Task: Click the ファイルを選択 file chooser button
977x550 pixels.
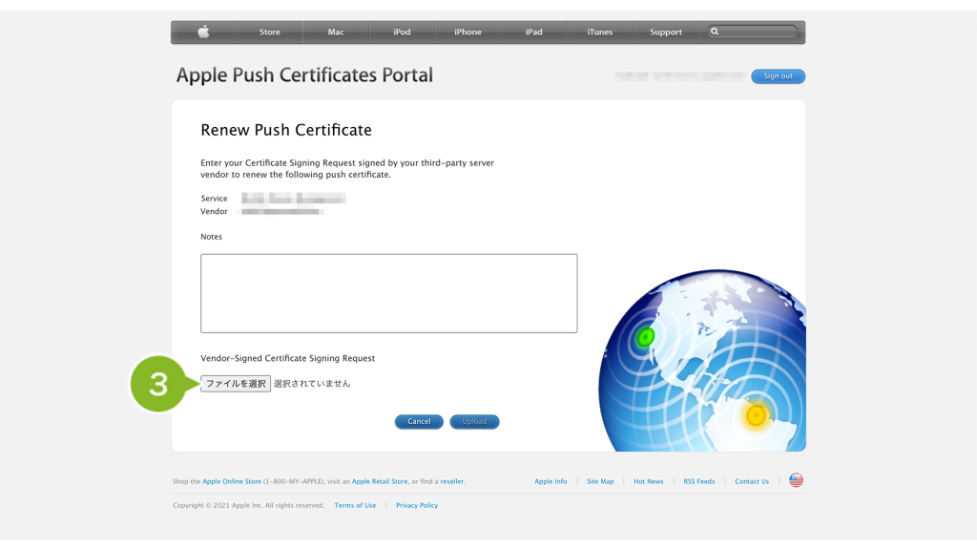Action: pos(236,384)
